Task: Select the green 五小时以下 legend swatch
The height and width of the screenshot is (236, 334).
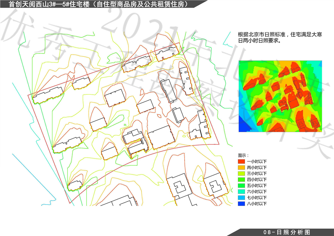Action: [x=241, y=186]
